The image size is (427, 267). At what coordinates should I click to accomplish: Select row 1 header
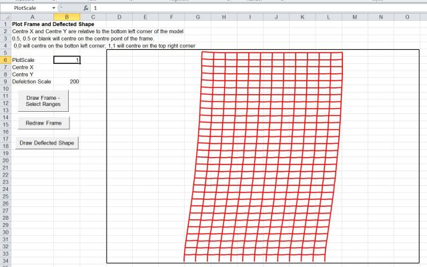[5, 24]
